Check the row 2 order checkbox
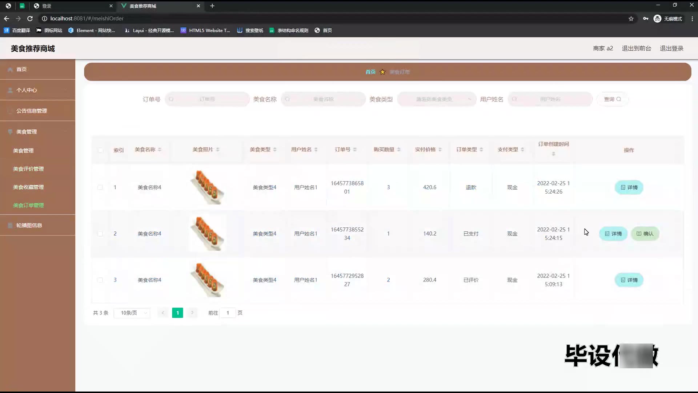This screenshot has width=698, height=393. pos(100,234)
